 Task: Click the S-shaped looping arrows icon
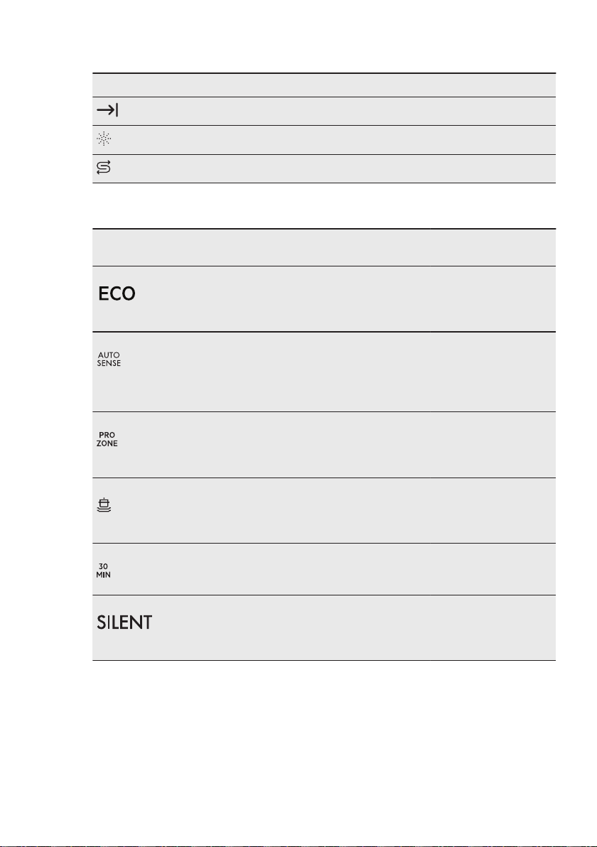tap(104, 168)
